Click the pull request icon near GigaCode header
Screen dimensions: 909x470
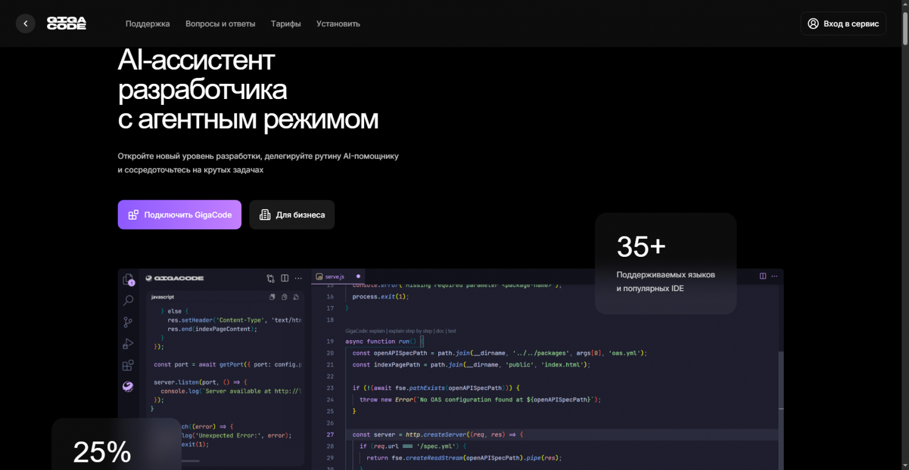point(270,278)
